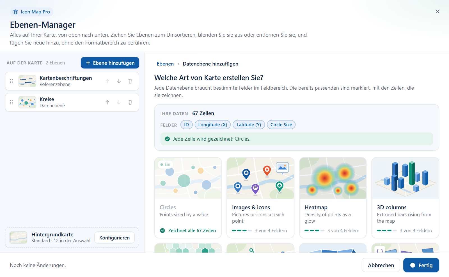The image size is (449, 277).
Task: Delete the Kartenbeschriftungen layer
Action: point(130,81)
